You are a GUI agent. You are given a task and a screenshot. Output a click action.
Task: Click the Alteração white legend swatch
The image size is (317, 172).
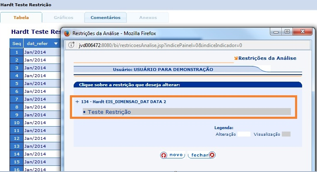tap(244, 134)
